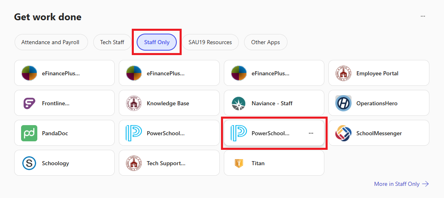Open the Employee Portal schoolhouse icon

[343, 73]
